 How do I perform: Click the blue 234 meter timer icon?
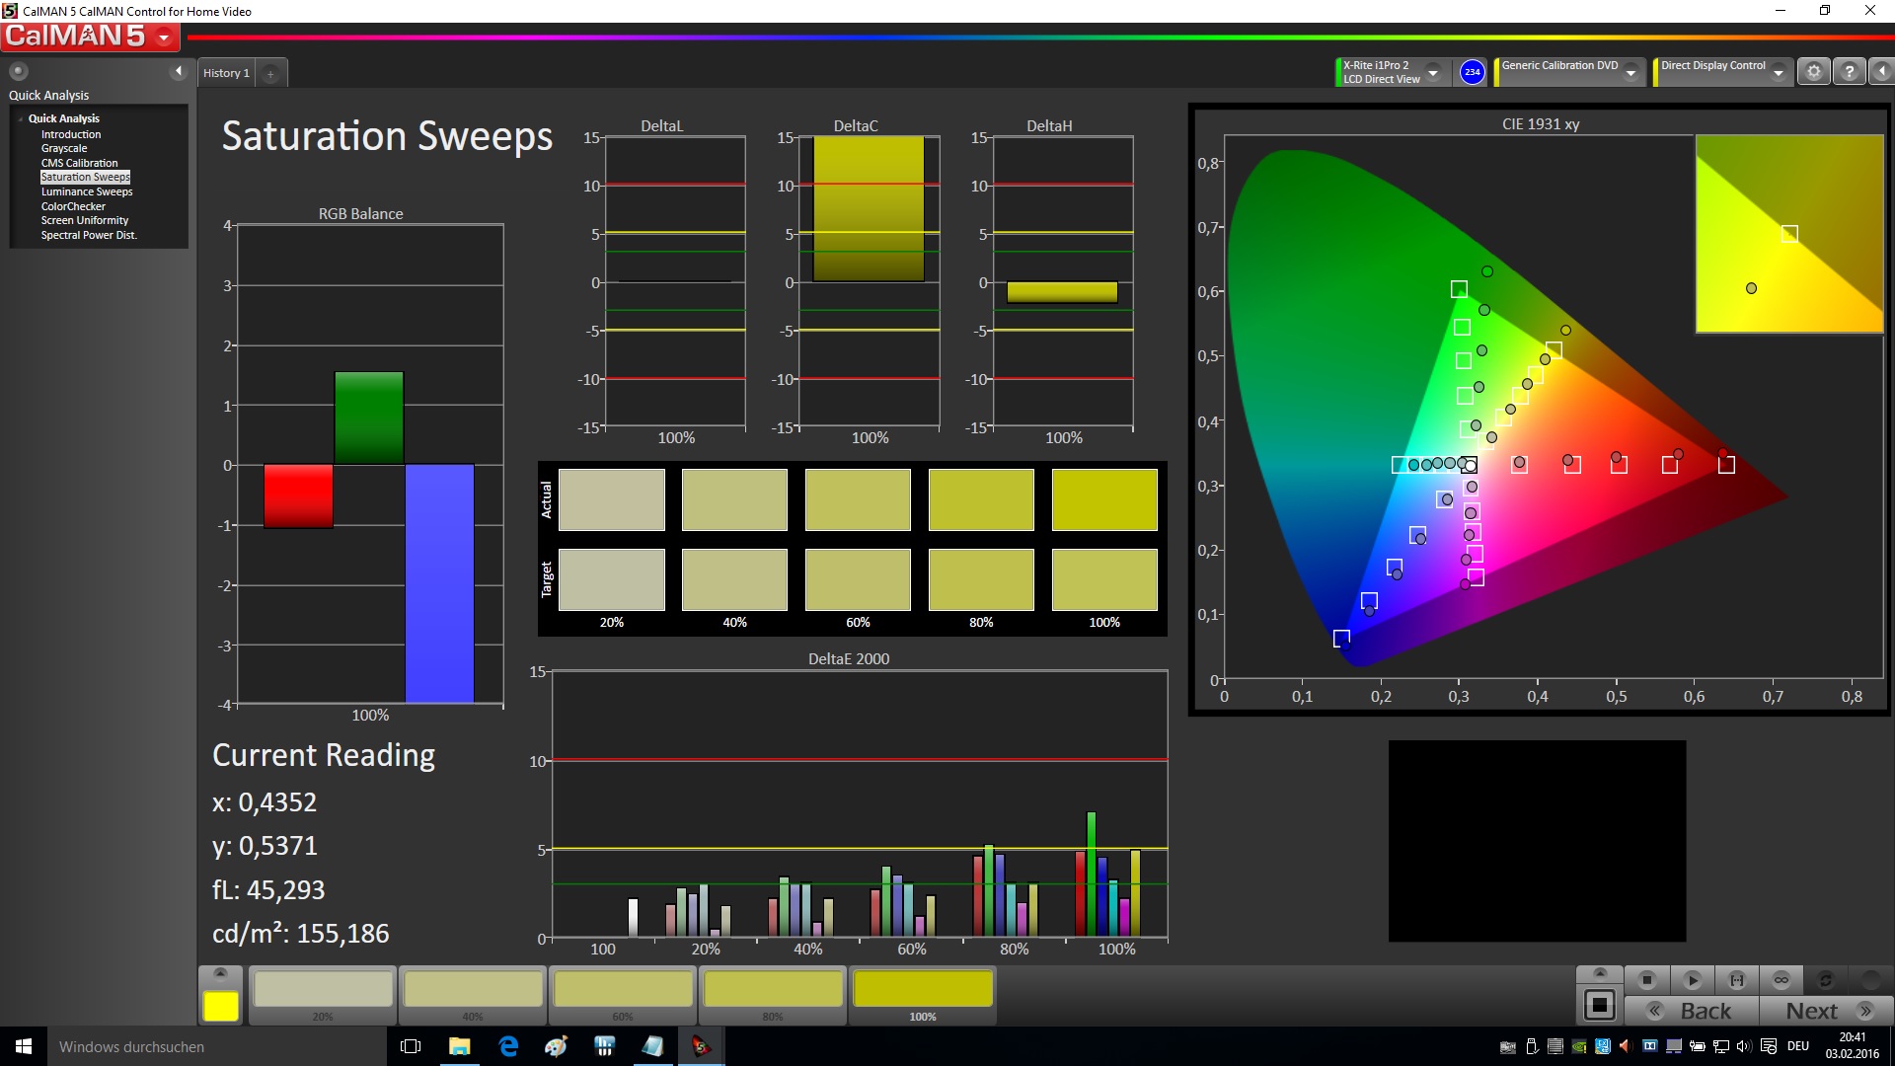coord(1472,72)
